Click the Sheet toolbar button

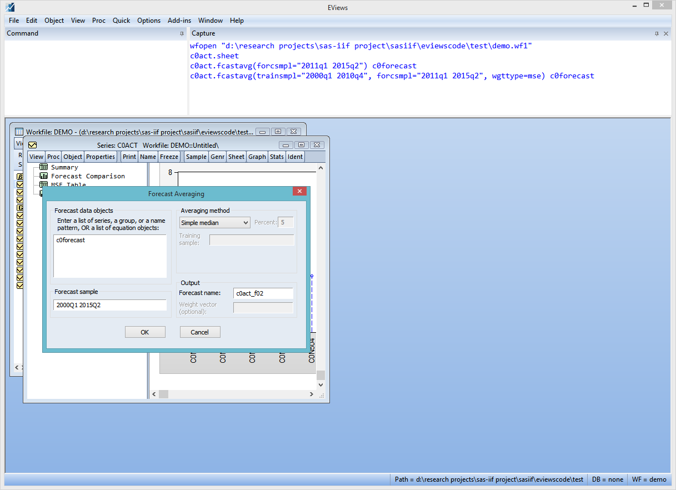tap(237, 157)
